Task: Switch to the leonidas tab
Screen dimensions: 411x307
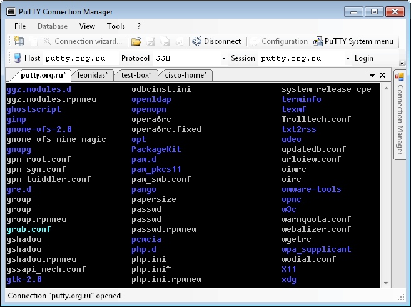Action: [93, 75]
